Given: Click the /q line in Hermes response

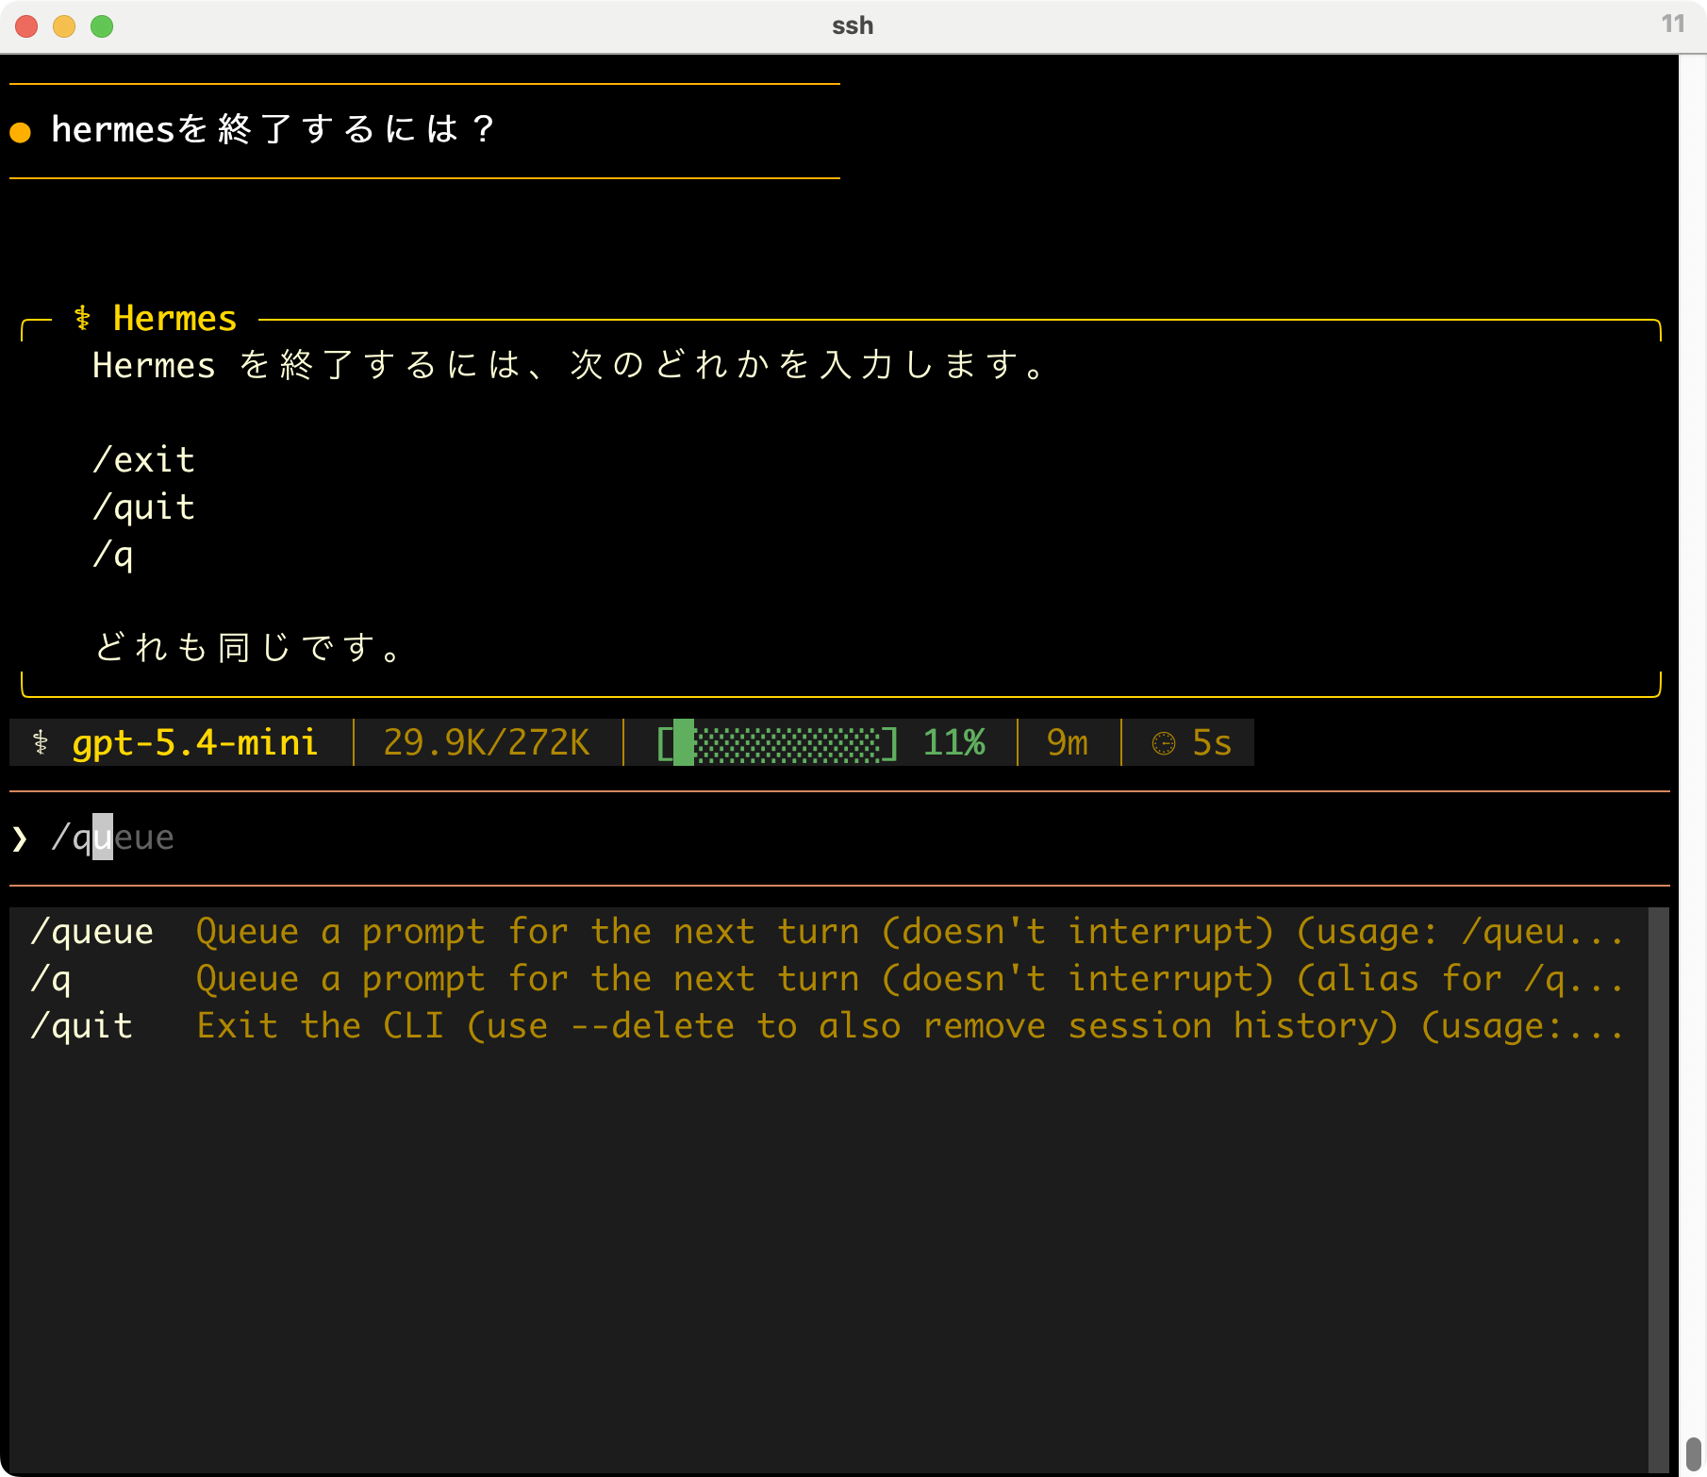Looking at the screenshot, I should click(x=113, y=555).
